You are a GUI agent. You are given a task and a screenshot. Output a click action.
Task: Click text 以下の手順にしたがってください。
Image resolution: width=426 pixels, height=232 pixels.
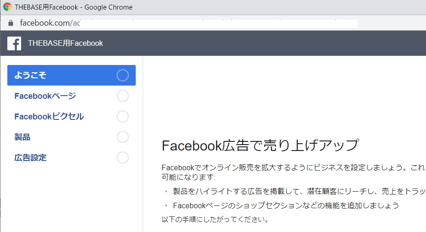pos(215,220)
